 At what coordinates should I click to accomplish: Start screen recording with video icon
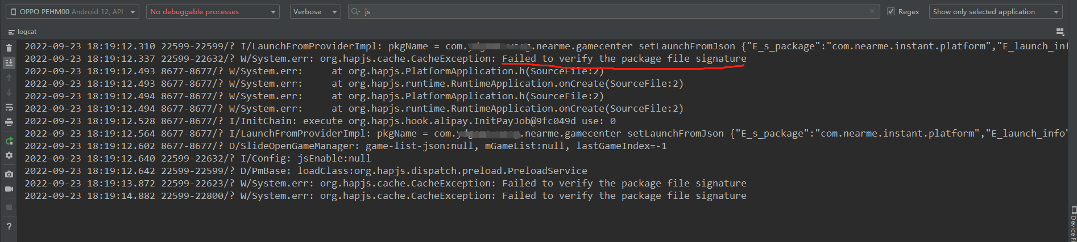9,189
